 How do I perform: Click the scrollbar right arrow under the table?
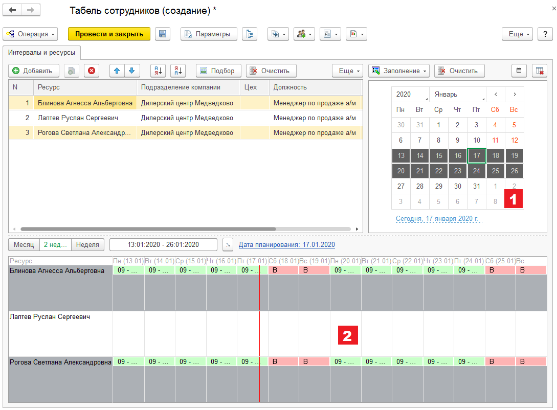(x=357, y=229)
